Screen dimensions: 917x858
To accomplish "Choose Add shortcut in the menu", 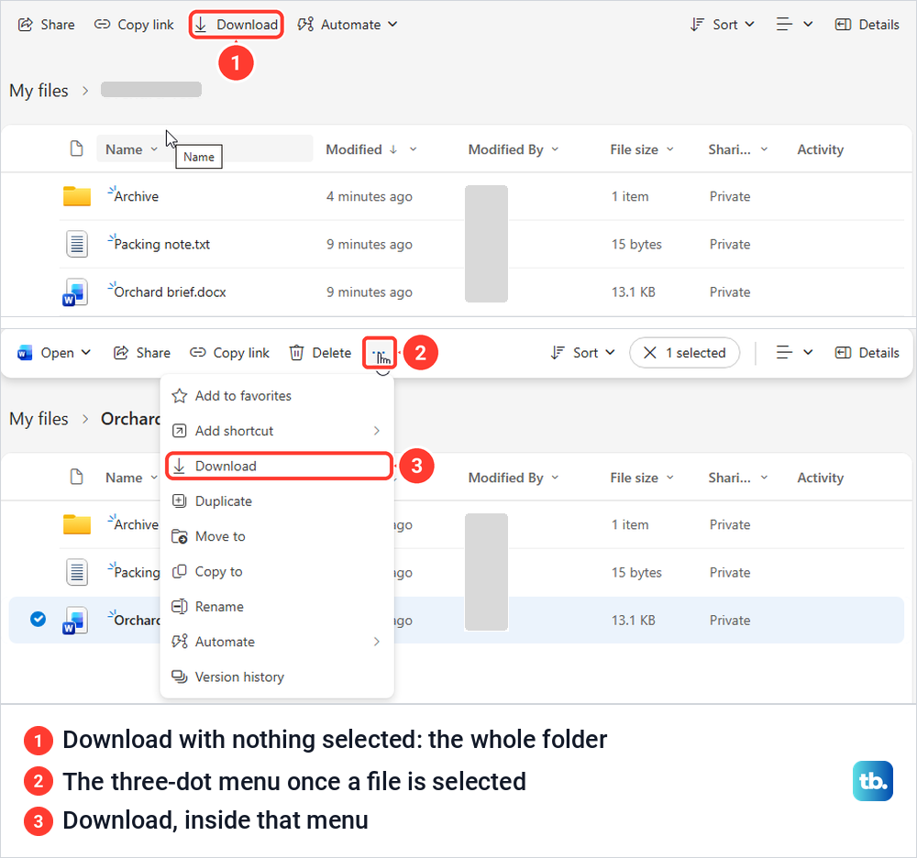I will 277,432.
